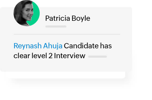Click empty gray area below the comment text

tap(66, 65)
